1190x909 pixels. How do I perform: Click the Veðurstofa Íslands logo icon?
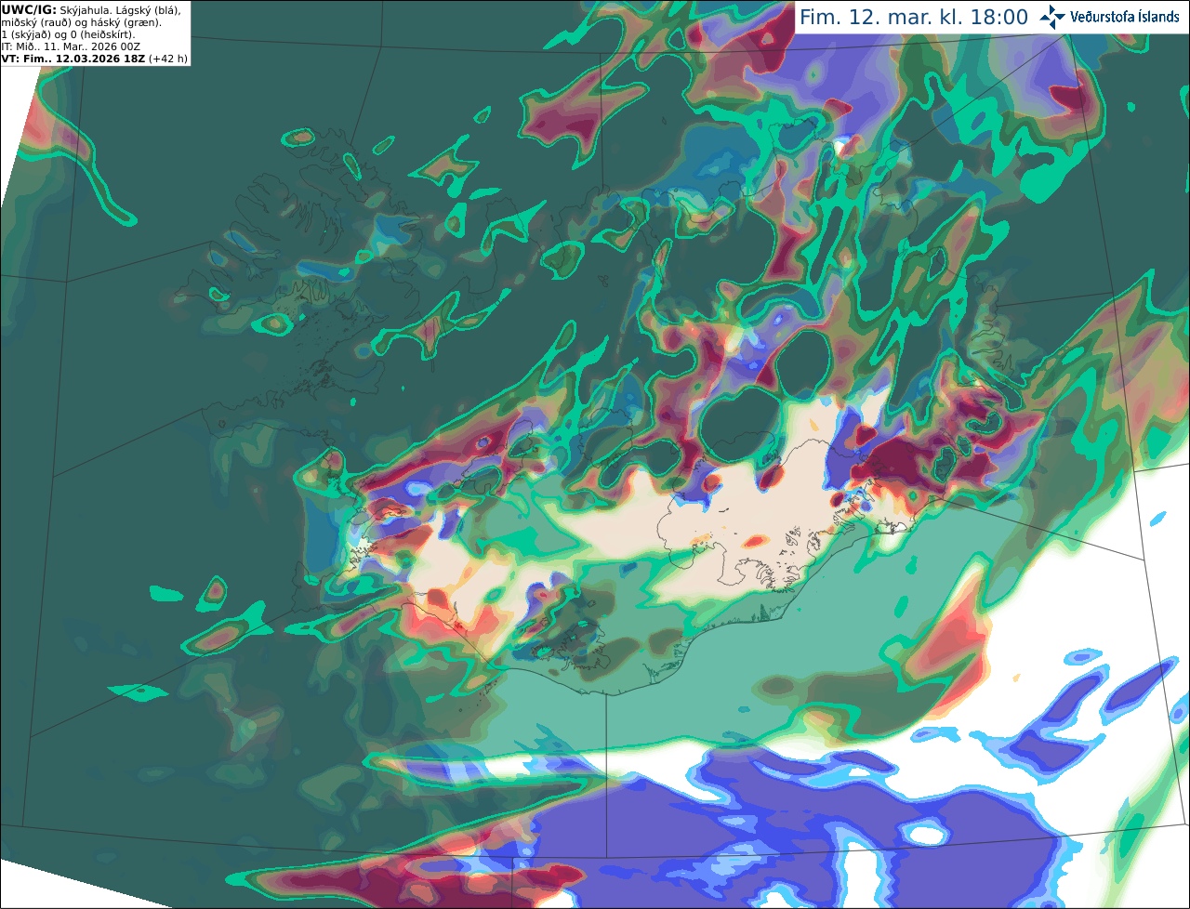click(x=1052, y=17)
